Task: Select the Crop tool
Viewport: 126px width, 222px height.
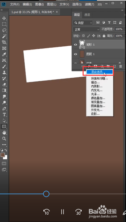Action: pyautogui.click(x=4, y=42)
